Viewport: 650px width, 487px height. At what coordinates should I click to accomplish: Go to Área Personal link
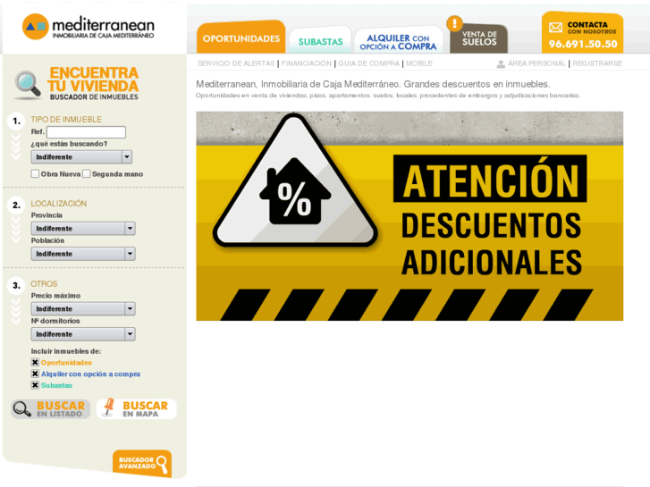pyautogui.click(x=536, y=63)
